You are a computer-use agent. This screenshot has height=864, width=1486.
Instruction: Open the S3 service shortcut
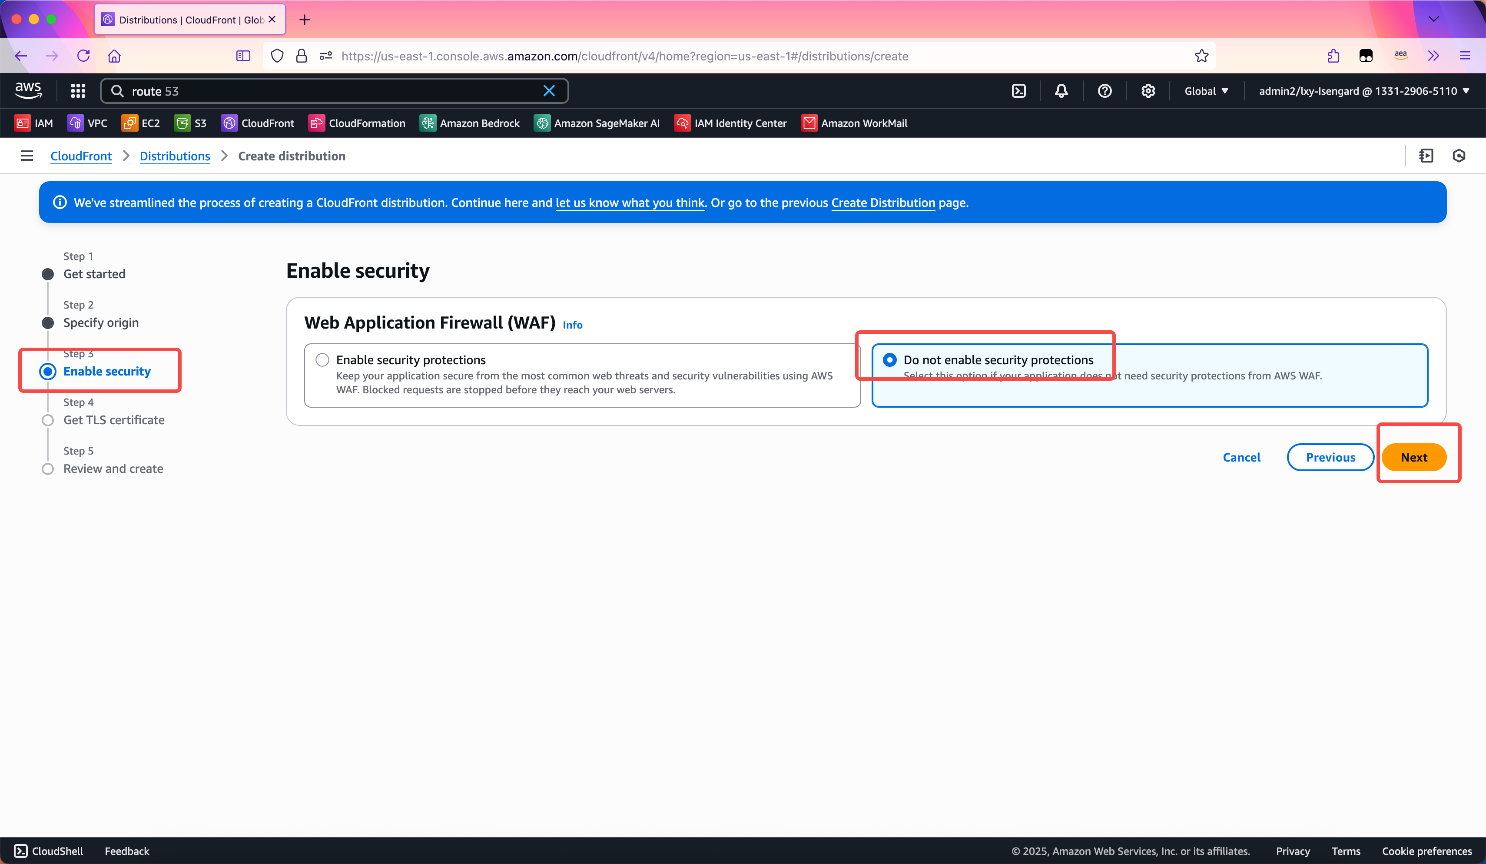click(x=190, y=123)
